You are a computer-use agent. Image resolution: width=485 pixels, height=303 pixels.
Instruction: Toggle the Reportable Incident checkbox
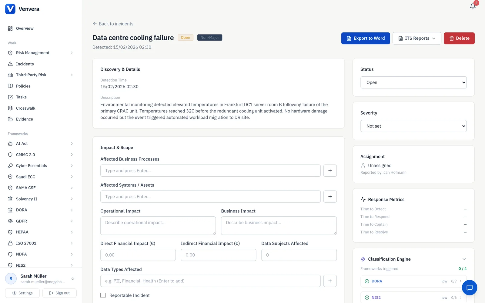(103, 295)
